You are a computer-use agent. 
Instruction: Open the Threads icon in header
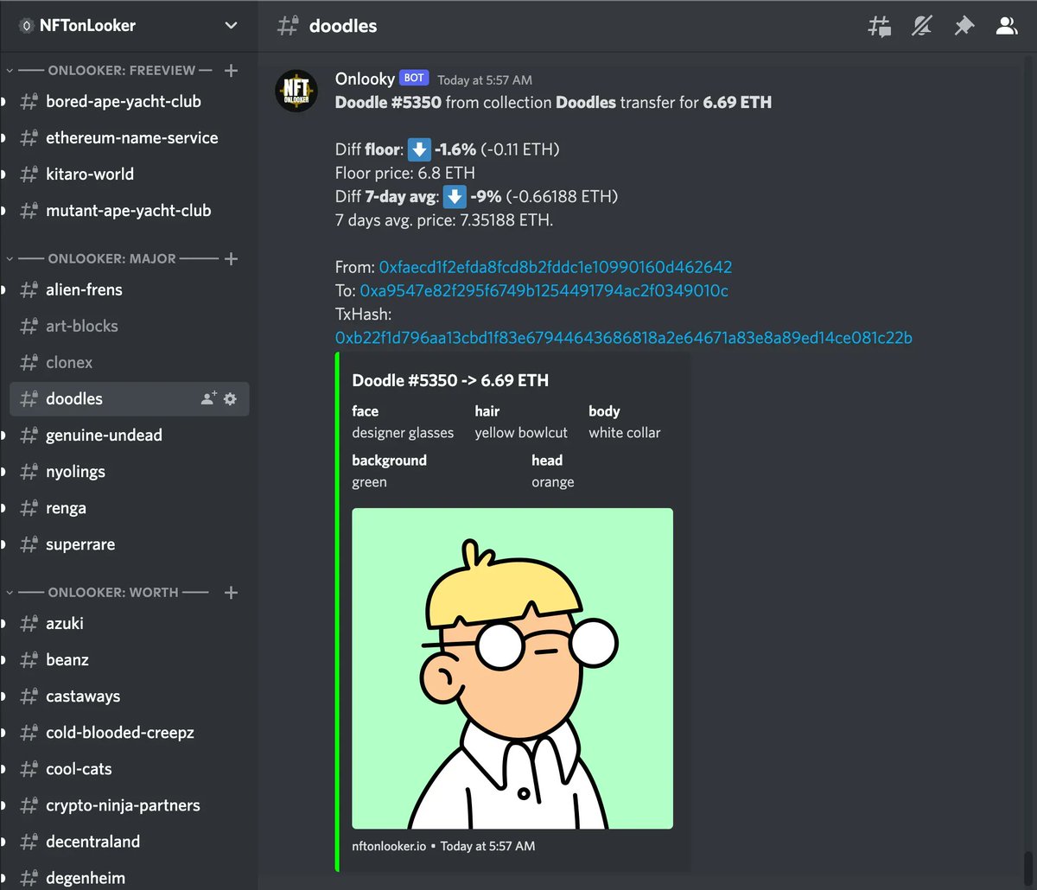tap(879, 26)
